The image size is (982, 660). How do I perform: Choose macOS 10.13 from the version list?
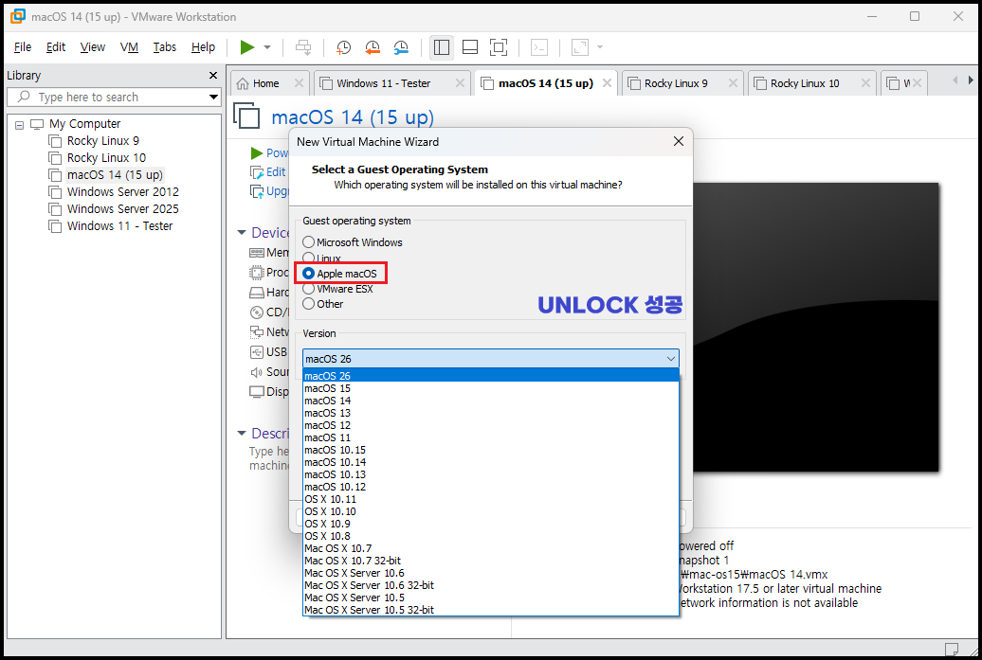(490, 474)
